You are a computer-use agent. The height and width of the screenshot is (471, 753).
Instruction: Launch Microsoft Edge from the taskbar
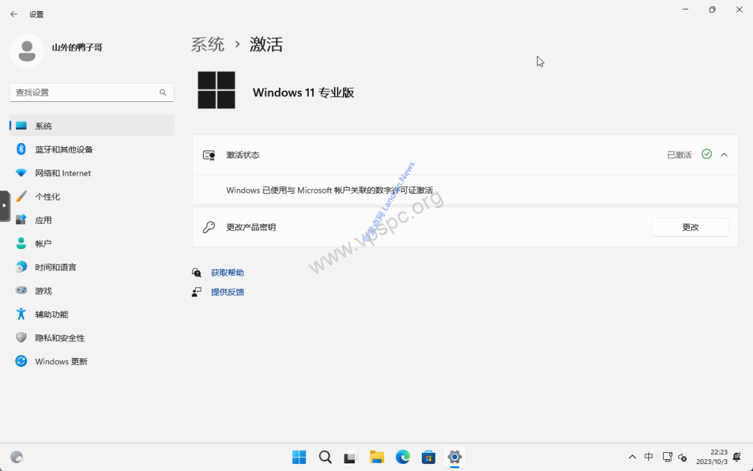tap(403, 457)
